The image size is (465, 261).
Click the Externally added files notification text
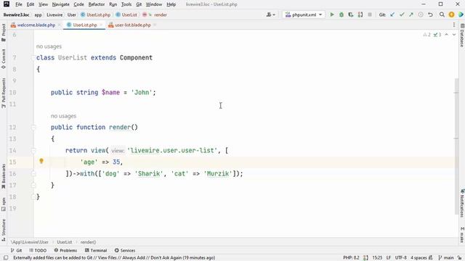(x=114, y=258)
